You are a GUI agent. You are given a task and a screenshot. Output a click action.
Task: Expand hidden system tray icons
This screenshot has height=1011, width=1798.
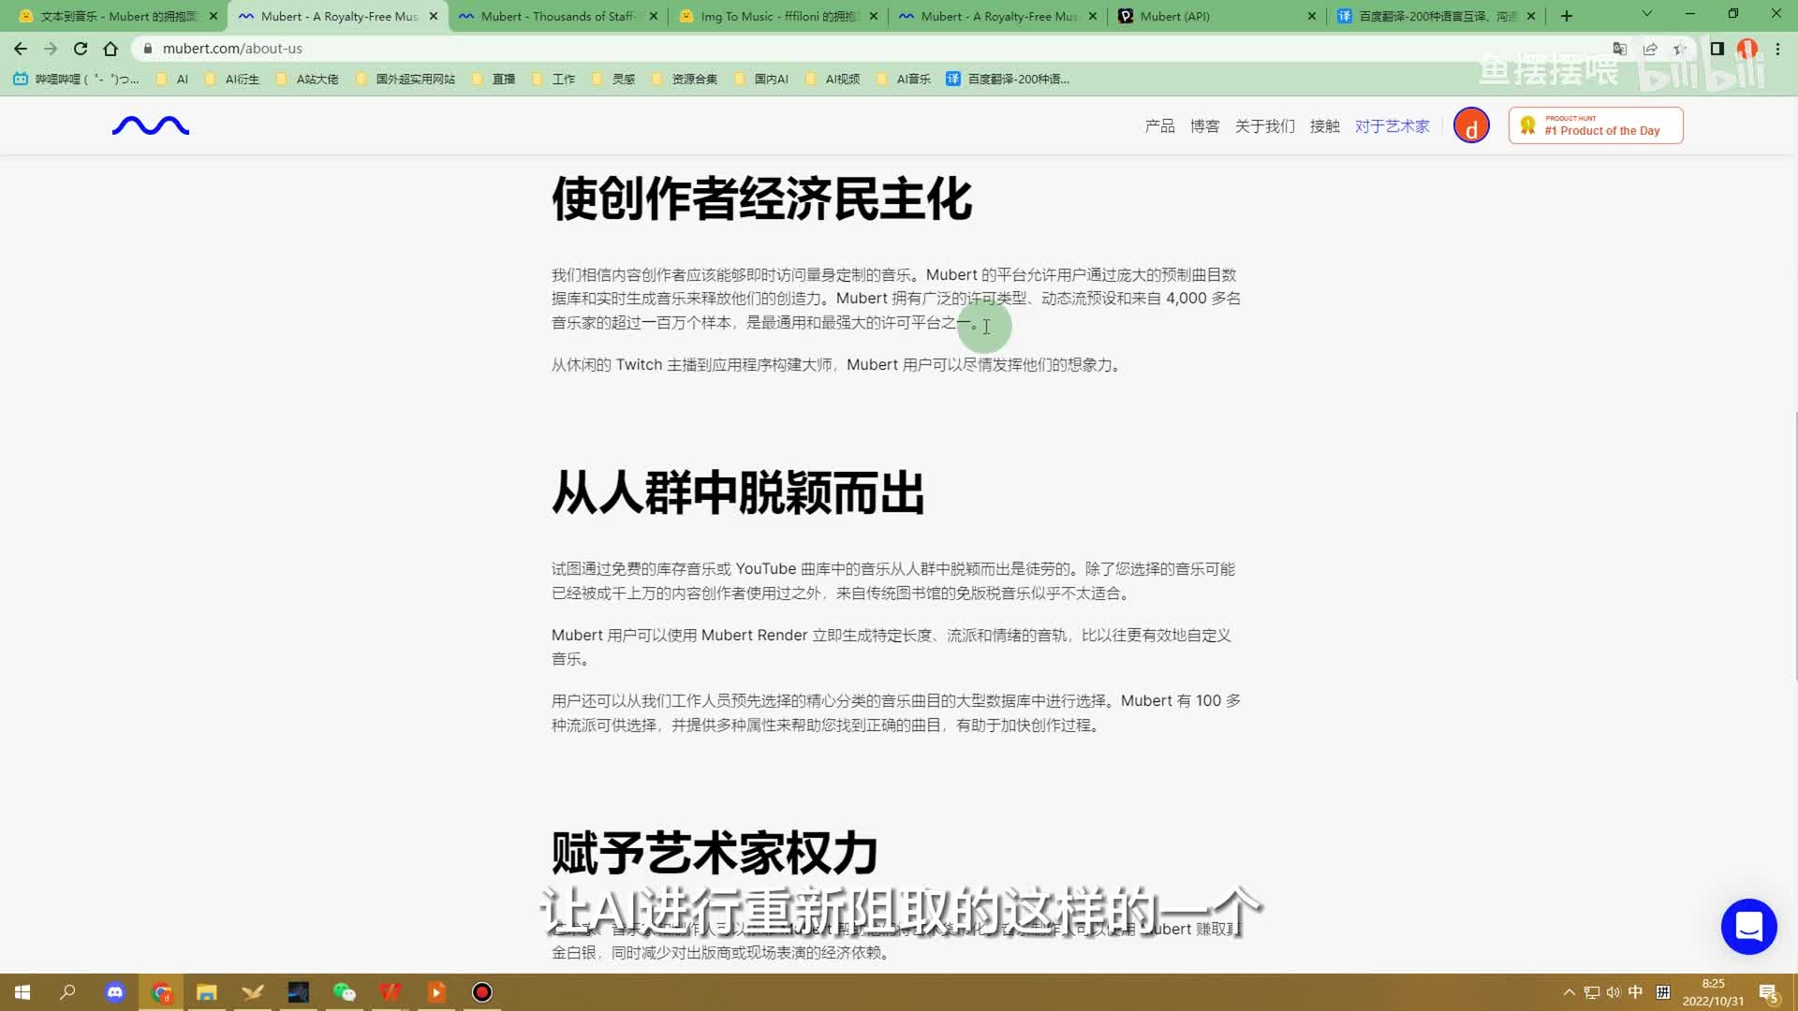tap(1569, 992)
